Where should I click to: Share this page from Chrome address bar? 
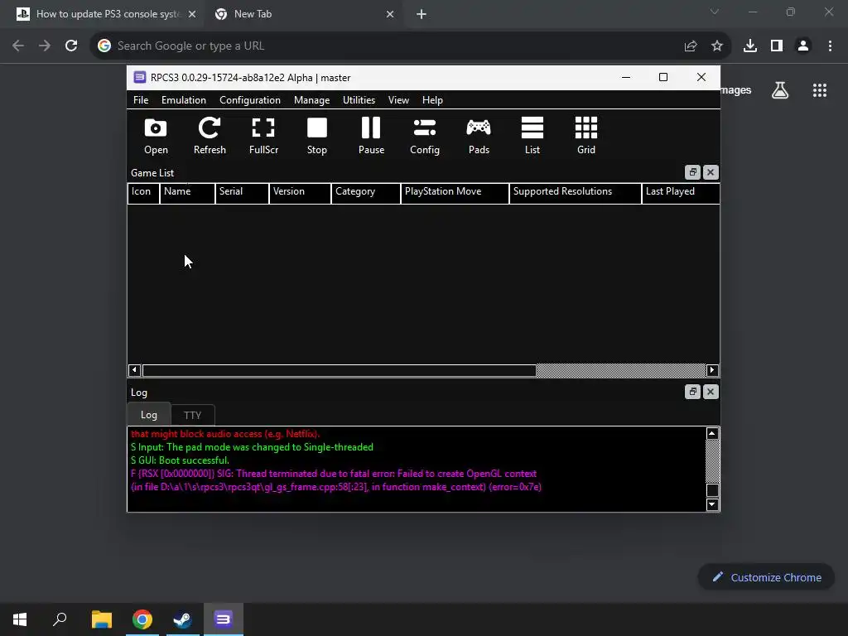click(691, 46)
